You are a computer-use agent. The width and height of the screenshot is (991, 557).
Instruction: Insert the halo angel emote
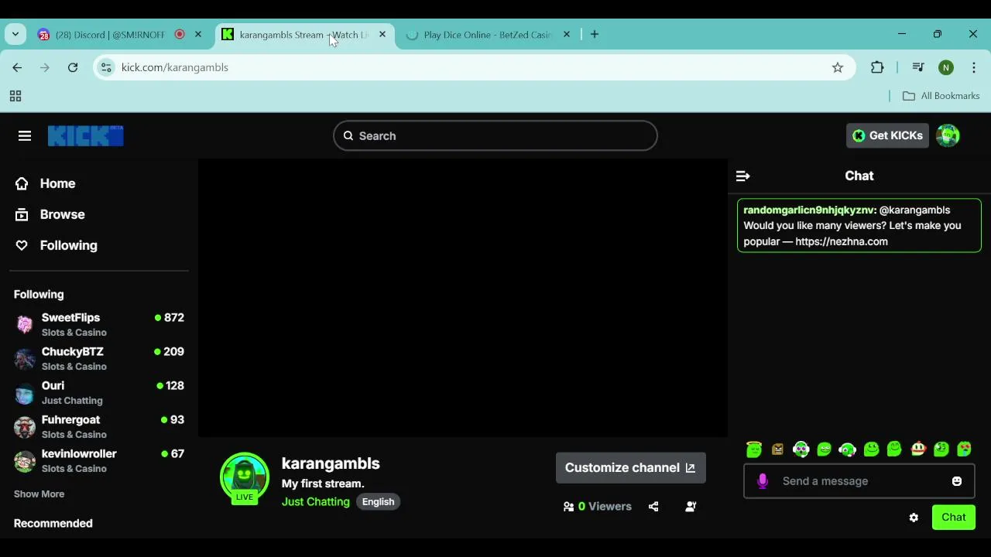click(x=754, y=449)
